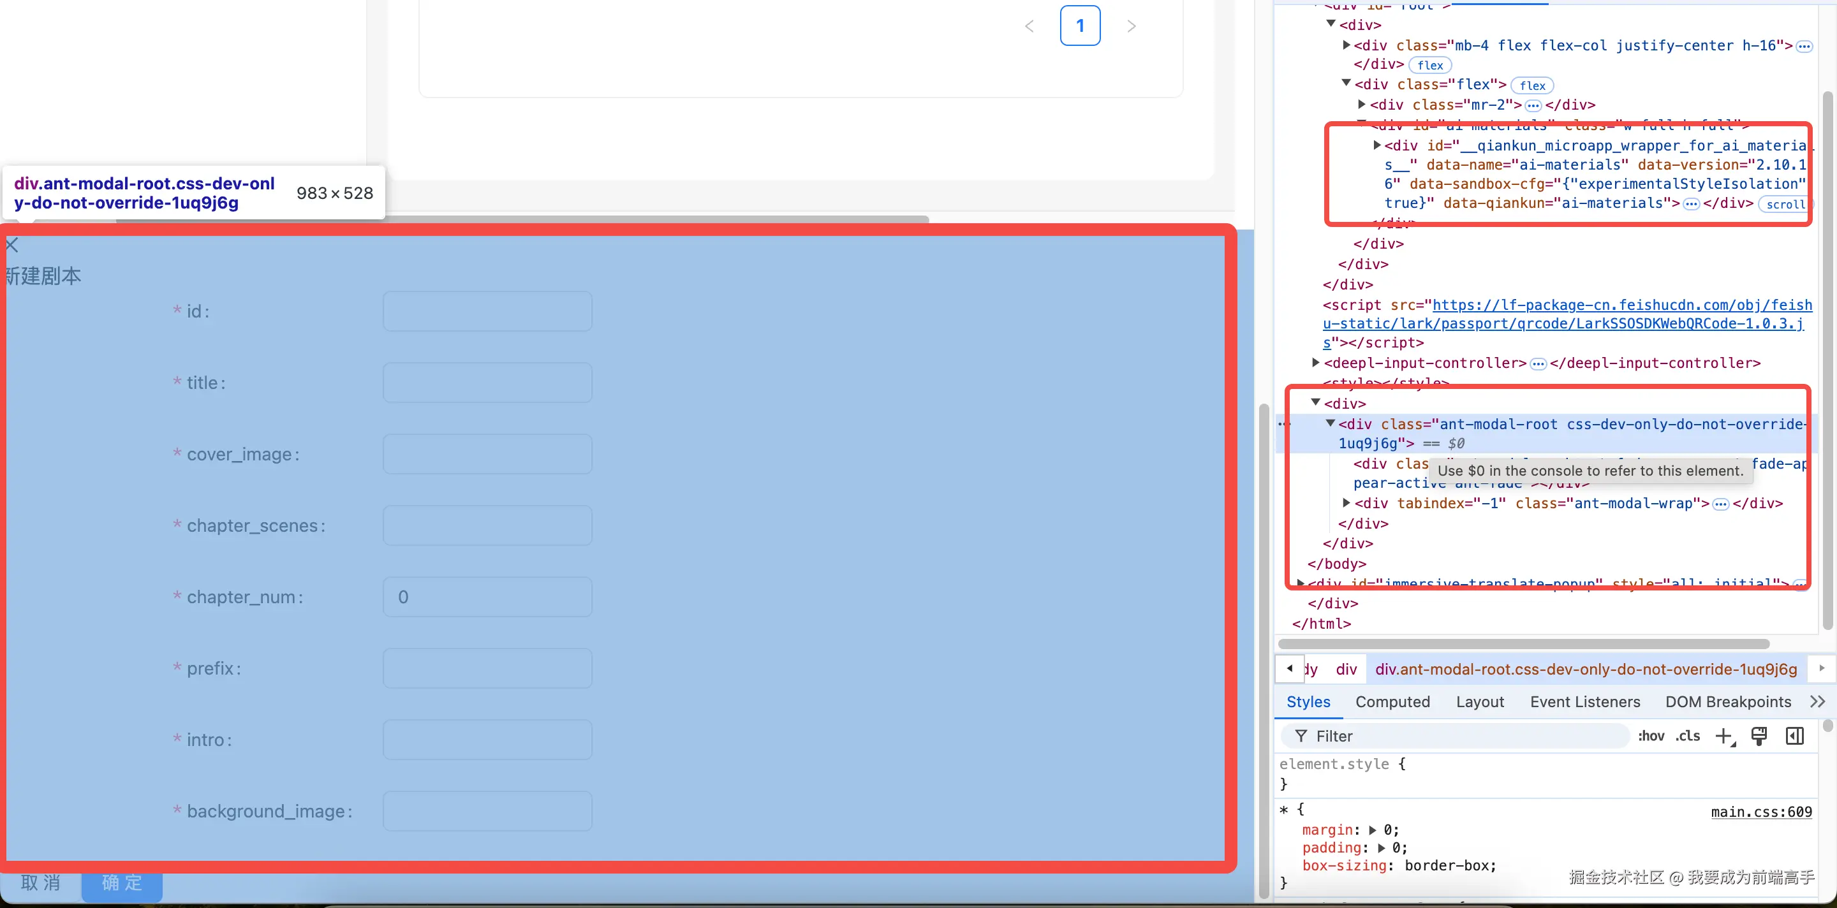Click the modal close X icon
The width and height of the screenshot is (1837, 908).
12,246
